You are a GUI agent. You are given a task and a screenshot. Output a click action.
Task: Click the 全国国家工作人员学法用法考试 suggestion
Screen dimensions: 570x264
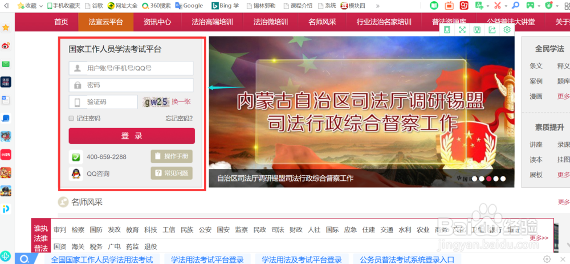102,259
